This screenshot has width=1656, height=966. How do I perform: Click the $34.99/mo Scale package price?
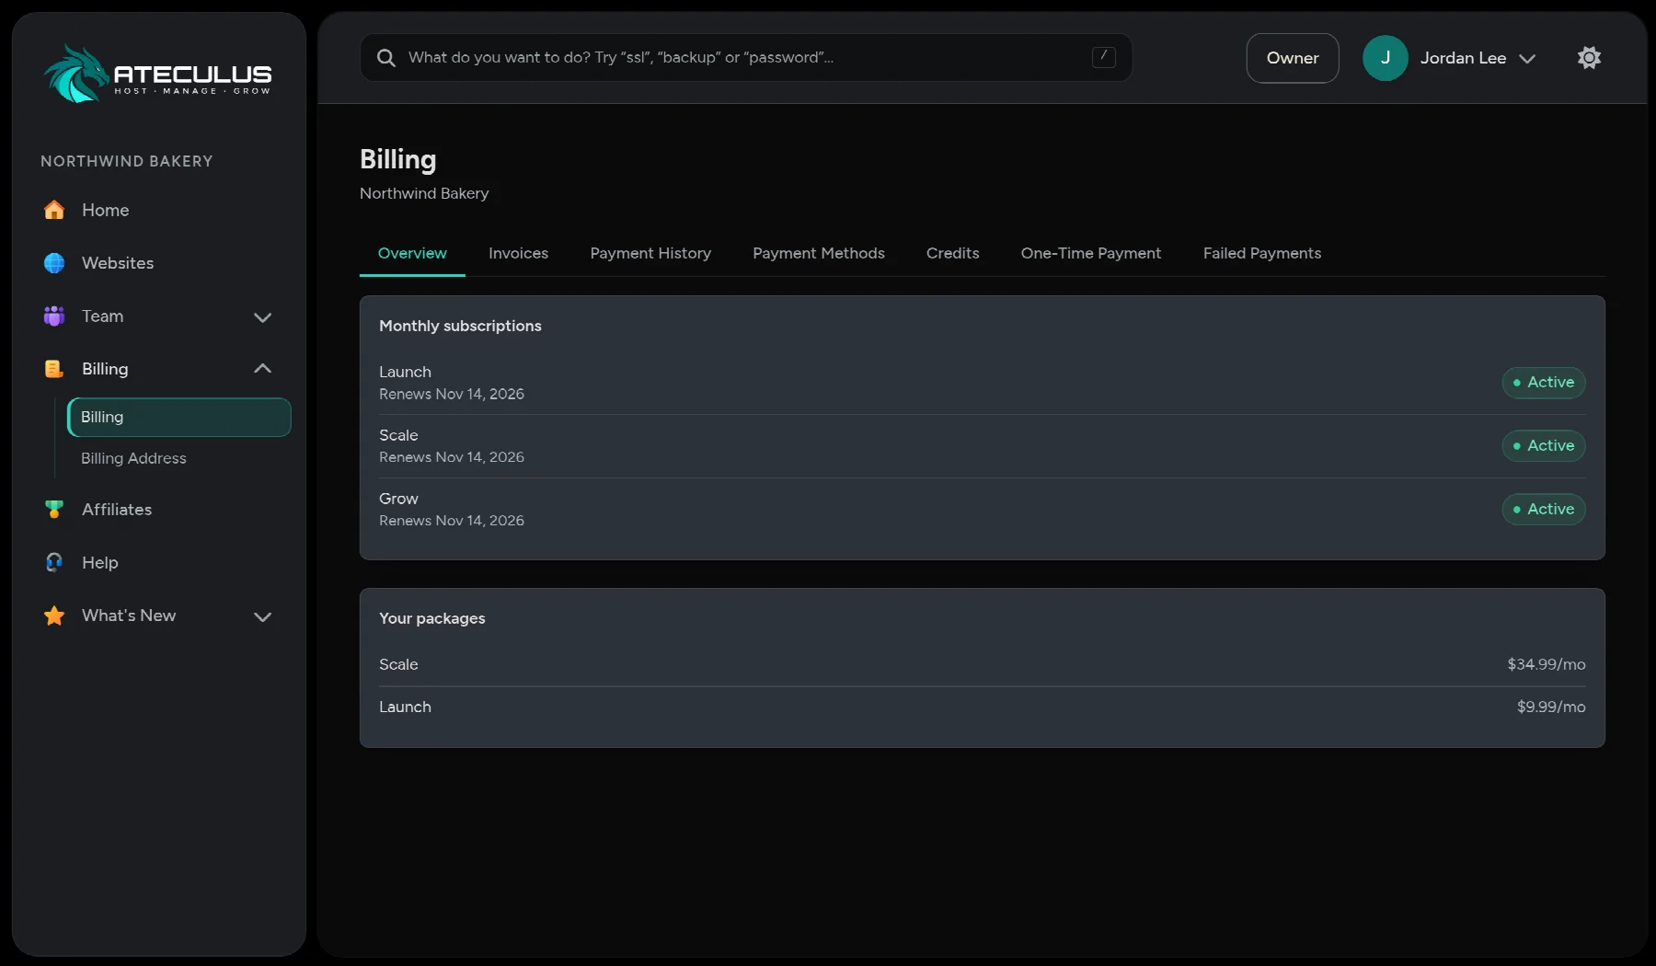click(1547, 664)
